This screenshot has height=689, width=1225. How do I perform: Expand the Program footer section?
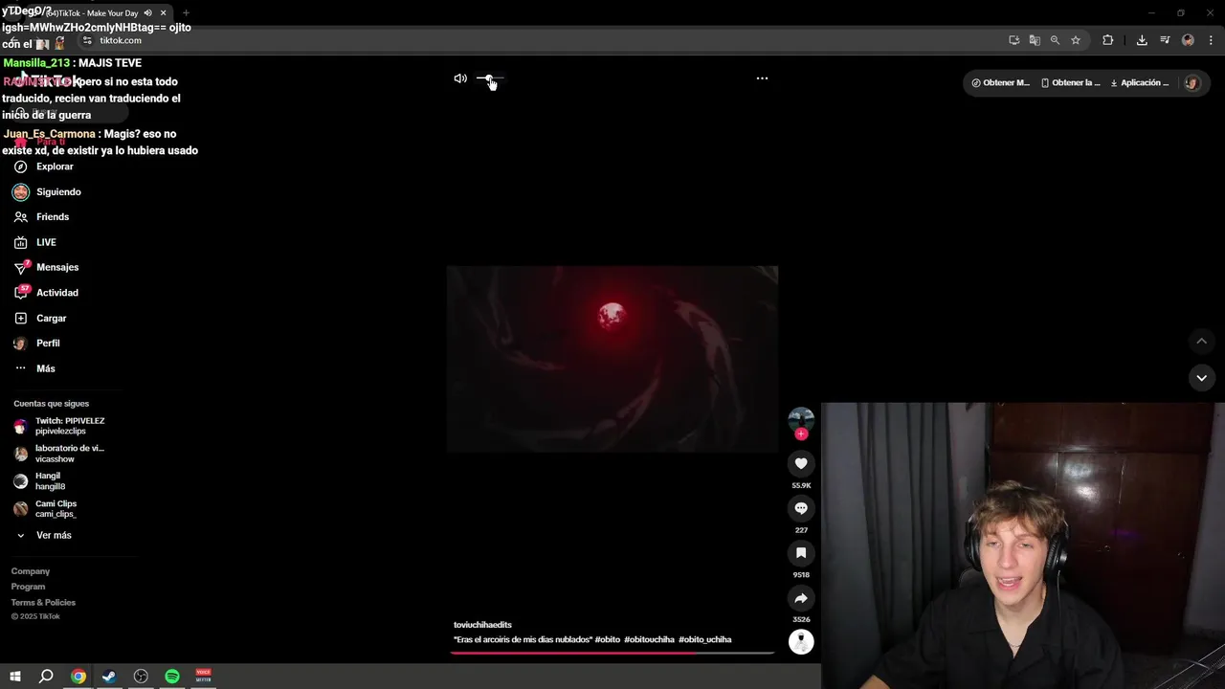(x=28, y=587)
